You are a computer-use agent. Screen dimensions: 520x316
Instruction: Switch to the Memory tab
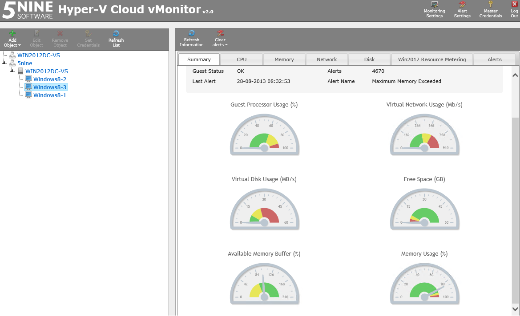[x=284, y=59]
